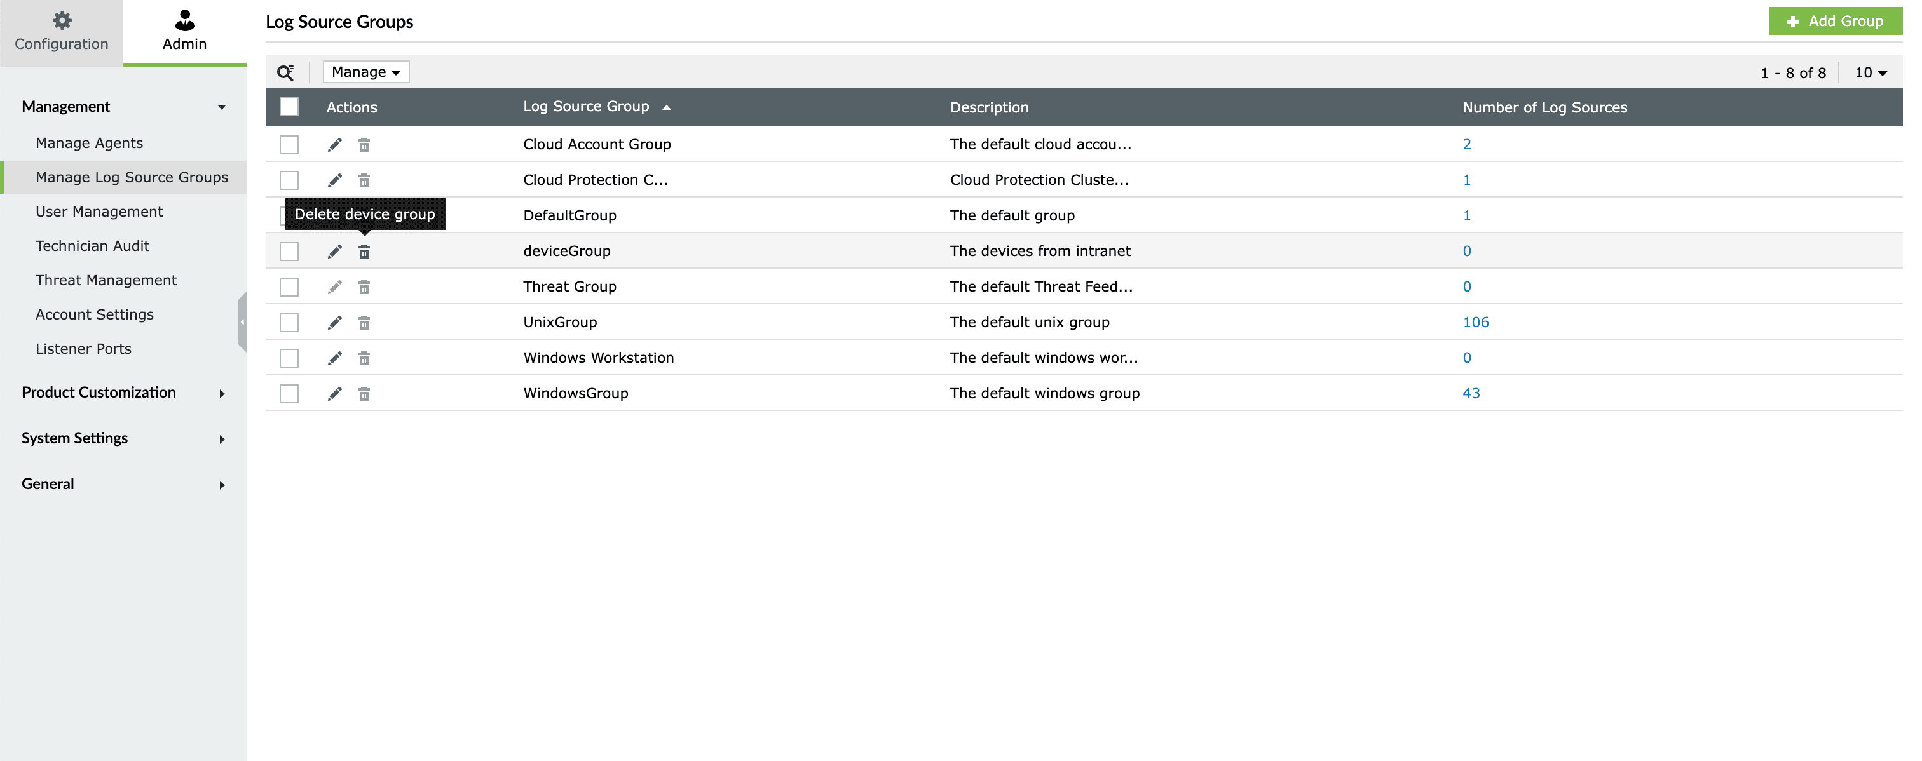This screenshot has width=1922, height=761.
Task: Edit the deviceGroup entry
Action: pyautogui.click(x=334, y=251)
